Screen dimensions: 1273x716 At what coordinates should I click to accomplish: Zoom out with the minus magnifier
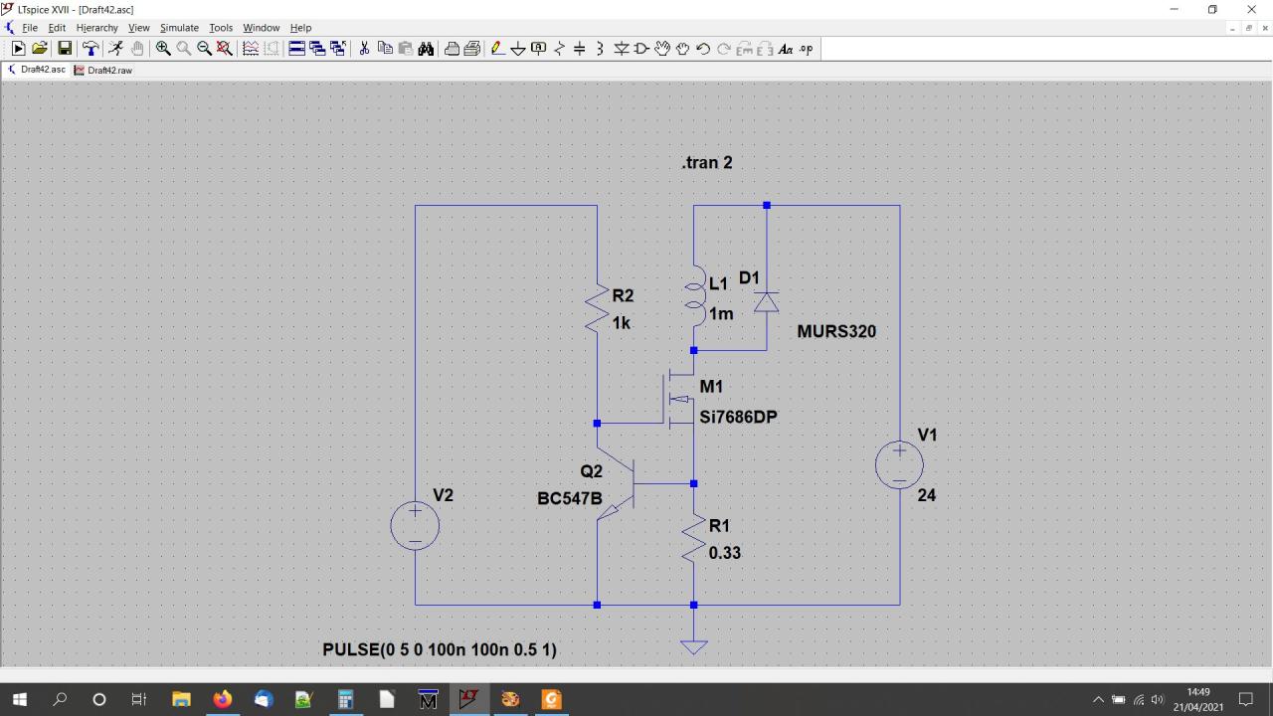coord(204,49)
